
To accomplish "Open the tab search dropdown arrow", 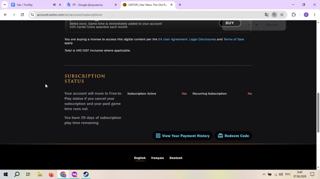I will coord(5,5).
